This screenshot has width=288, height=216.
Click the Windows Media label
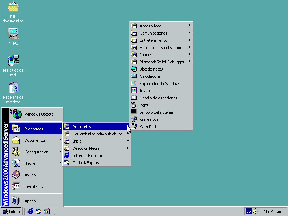pyautogui.click(x=86, y=148)
